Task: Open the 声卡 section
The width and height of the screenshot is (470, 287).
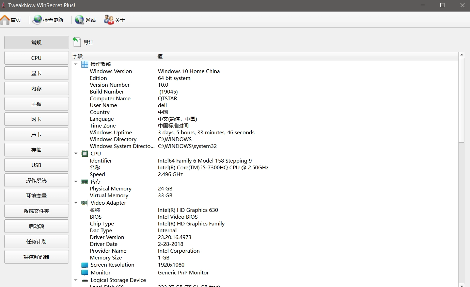Action: (x=36, y=134)
